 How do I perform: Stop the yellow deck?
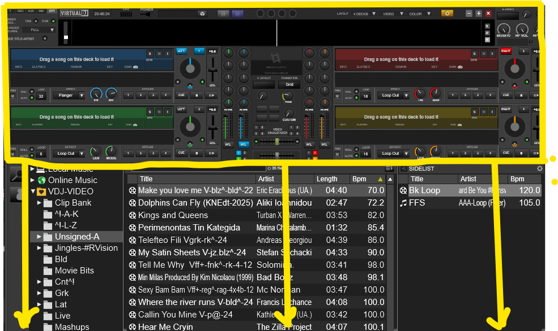click(x=521, y=153)
